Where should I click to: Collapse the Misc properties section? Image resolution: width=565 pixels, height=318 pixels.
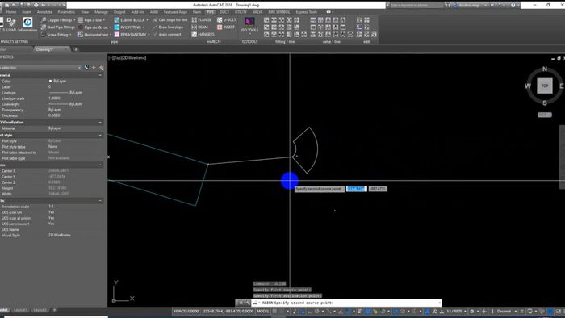(100, 201)
